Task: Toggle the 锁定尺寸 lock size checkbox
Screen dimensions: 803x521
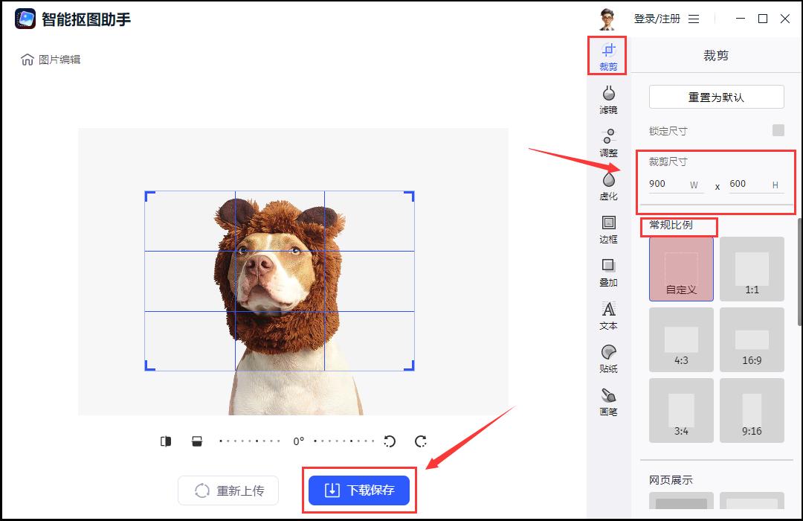Action: 778,131
